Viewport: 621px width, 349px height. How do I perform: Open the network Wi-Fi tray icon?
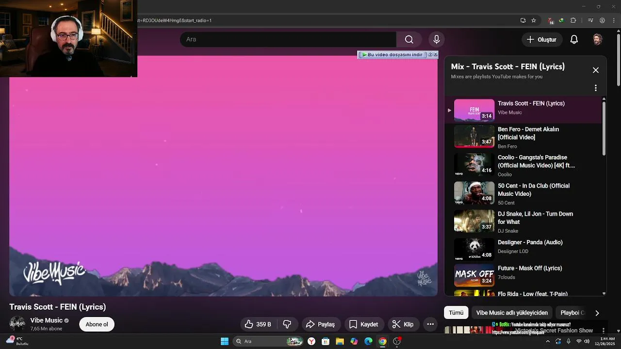click(578, 341)
